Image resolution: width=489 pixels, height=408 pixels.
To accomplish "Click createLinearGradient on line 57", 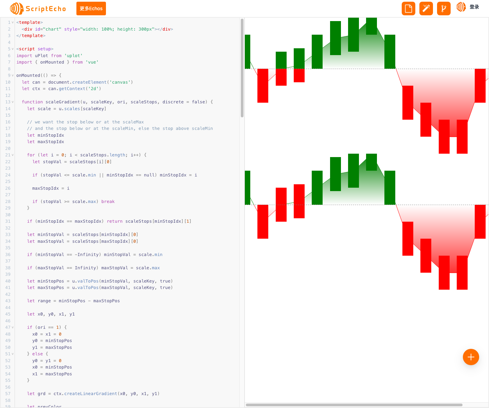I will [x=91, y=394].
